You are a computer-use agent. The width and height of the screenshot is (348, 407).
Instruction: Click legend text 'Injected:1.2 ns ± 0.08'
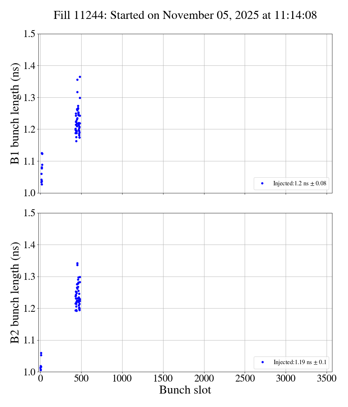(299, 184)
